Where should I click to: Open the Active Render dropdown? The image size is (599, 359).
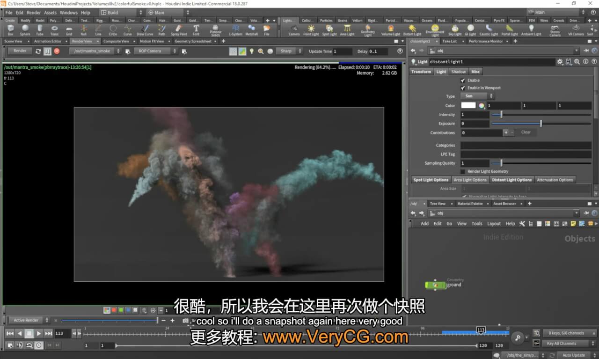29,320
